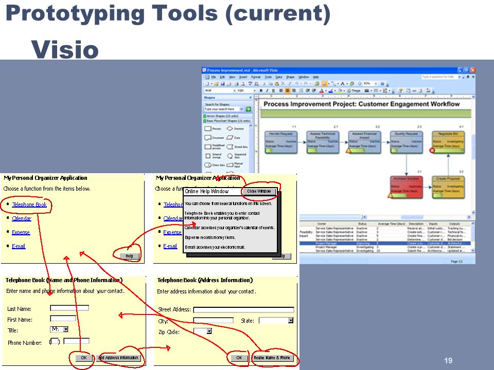Pick the Stored data shape in stencil
Image resolution: width=494 pixels, height=370 pixels.
pyautogui.click(x=230, y=147)
